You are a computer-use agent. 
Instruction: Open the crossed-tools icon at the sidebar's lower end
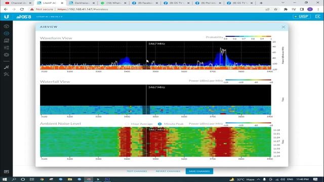[x=7, y=74]
